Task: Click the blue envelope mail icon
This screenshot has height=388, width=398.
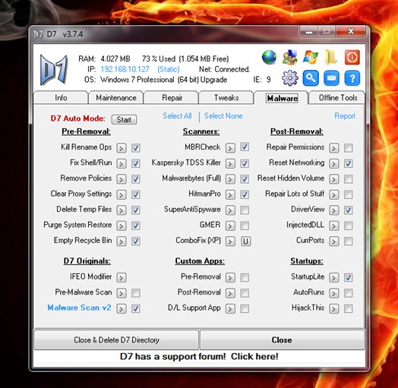Action: (331, 78)
